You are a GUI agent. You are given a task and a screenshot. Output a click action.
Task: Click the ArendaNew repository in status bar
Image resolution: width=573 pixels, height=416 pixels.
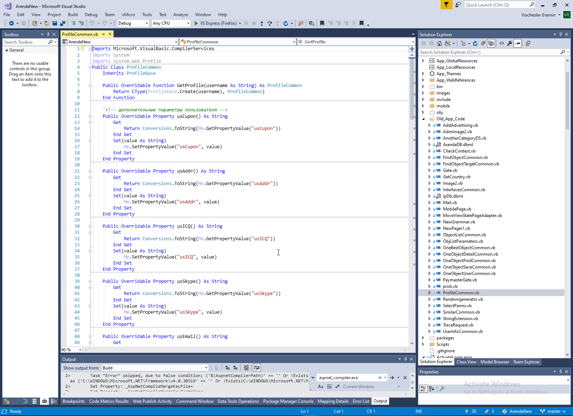tap(517, 411)
